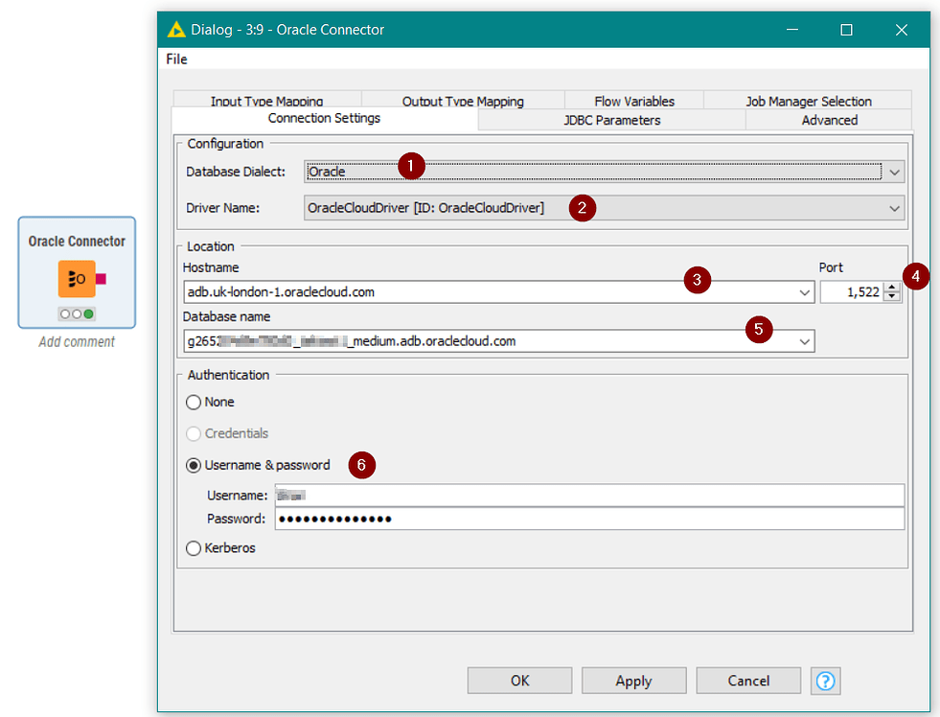Open the help question mark icon

(x=825, y=681)
